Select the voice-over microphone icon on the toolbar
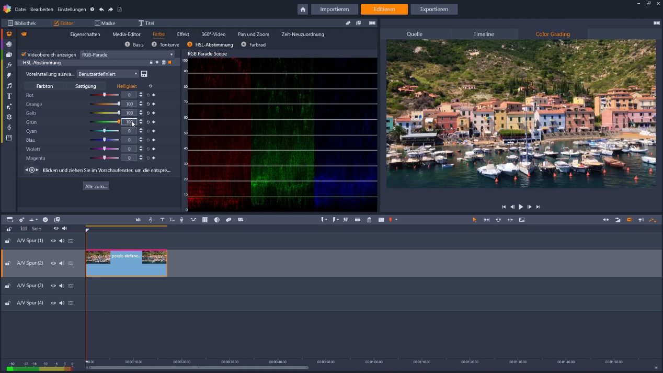Image resolution: width=663 pixels, height=373 pixels. point(182,220)
